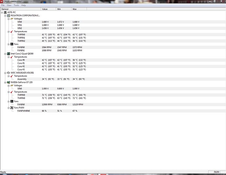
Task: Click the Value column header
Action: 45,9
